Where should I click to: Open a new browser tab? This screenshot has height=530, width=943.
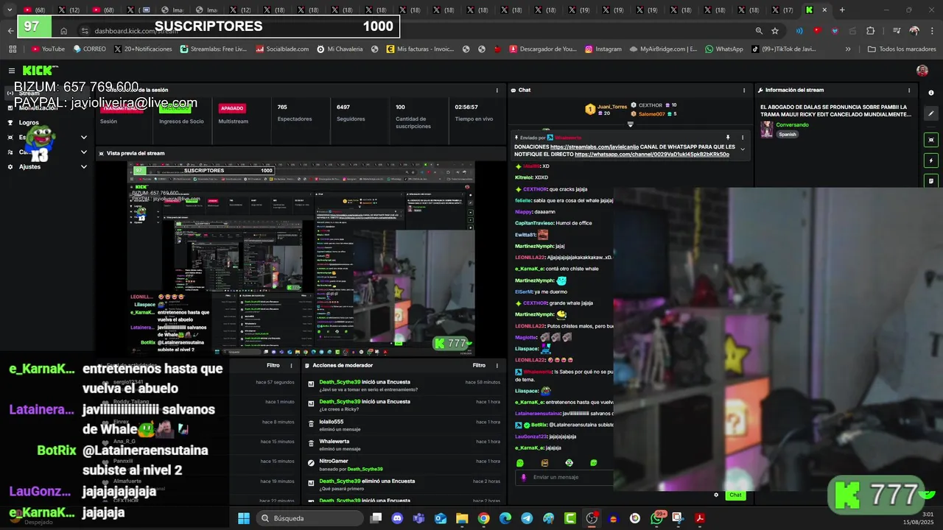pyautogui.click(x=842, y=10)
